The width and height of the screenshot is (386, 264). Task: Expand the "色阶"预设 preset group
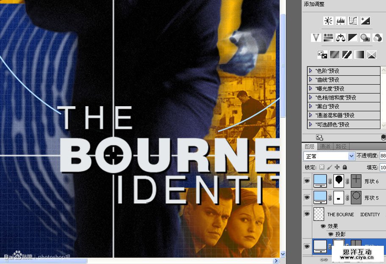311,71
